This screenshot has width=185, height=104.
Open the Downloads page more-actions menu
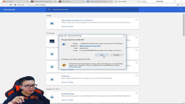pyautogui.click(x=181, y=10)
